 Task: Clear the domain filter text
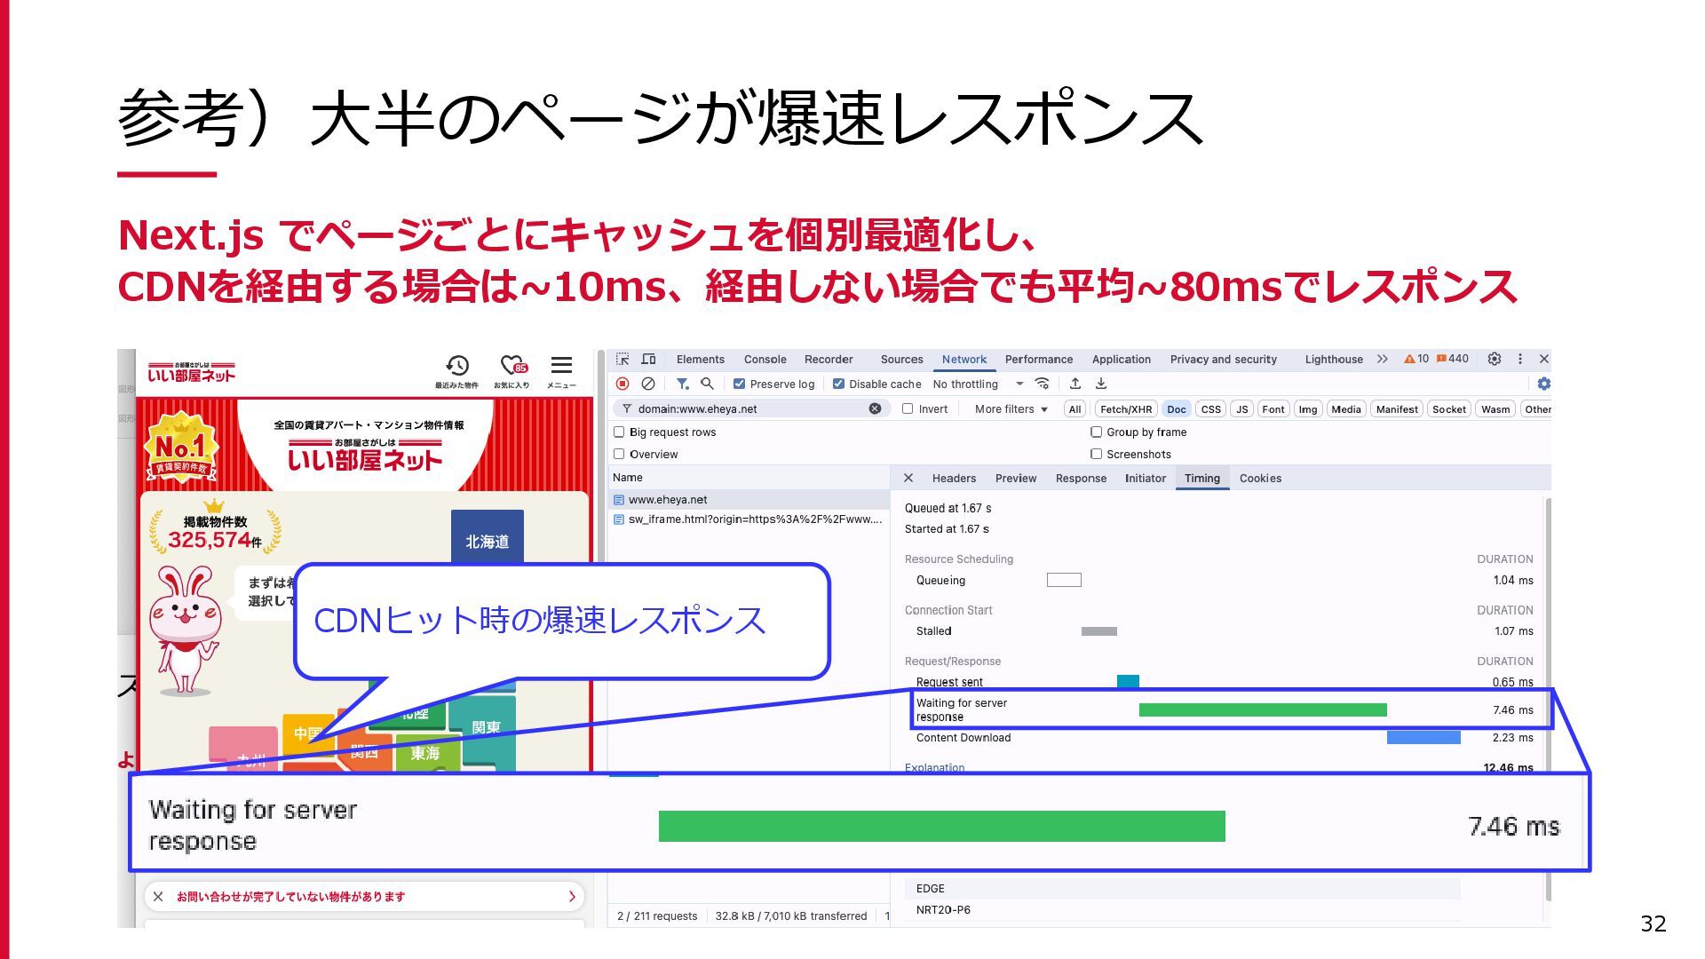click(875, 408)
